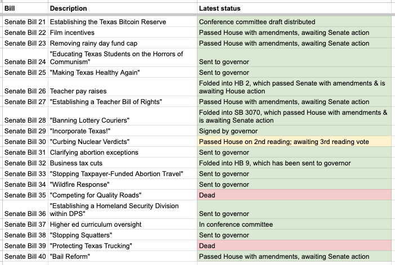Image resolution: width=395 pixels, height=265 pixels.
Task: Click the "Senate Bill 34" cell
Action: 25,184
